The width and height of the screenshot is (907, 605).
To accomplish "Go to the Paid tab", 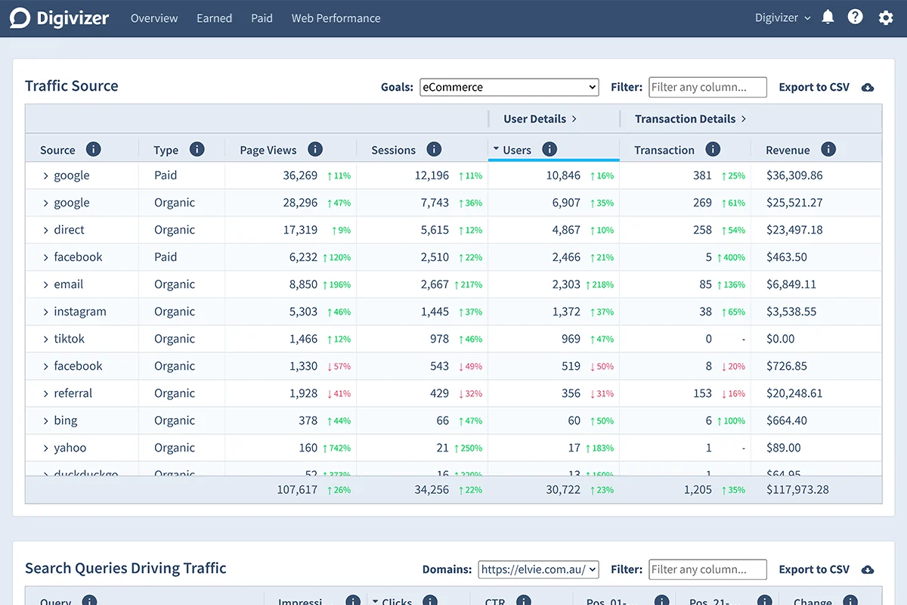I will [262, 18].
